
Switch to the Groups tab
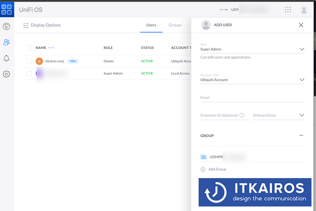(175, 25)
